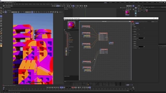Select the Rotate tool in left toolbar
The height and width of the screenshot is (93, 166).
pos(1,19)
